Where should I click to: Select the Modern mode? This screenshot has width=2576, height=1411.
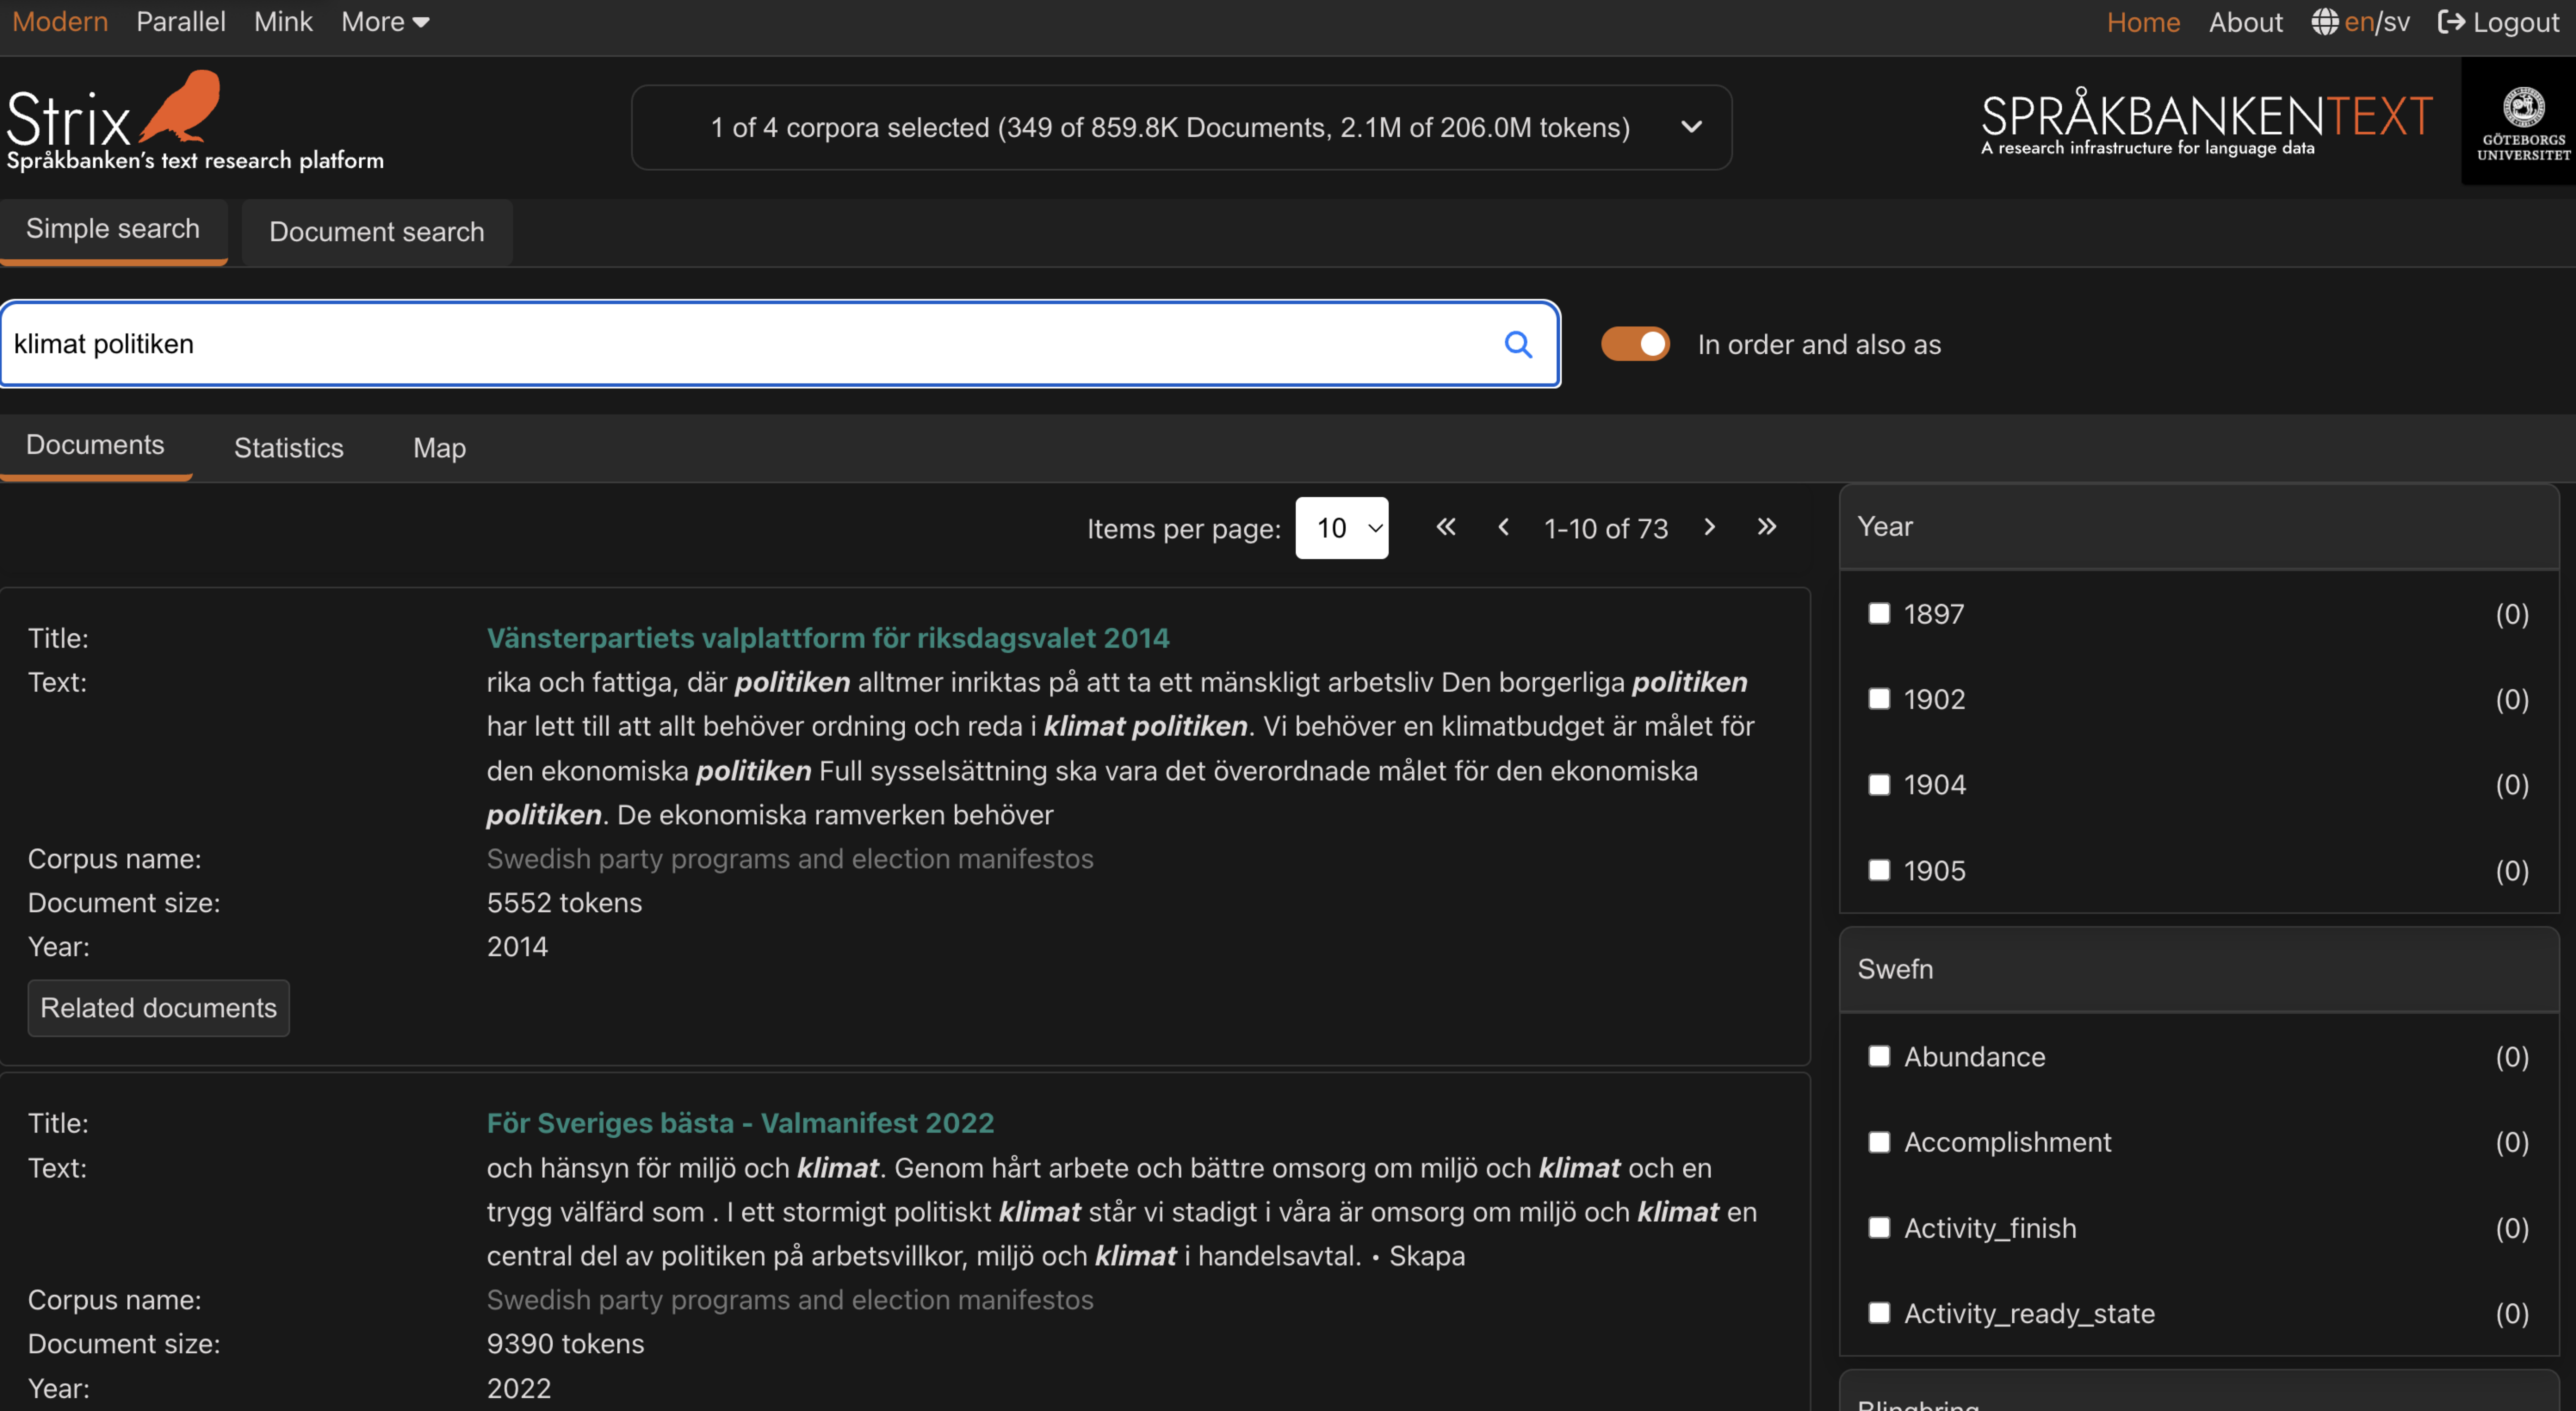click(x=60, y=22)
